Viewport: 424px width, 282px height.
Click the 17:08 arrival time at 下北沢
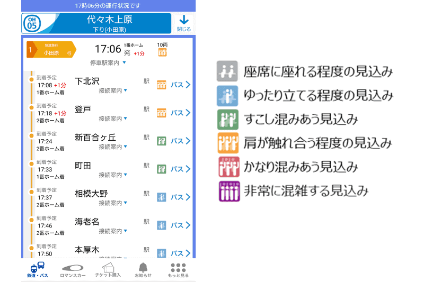[x=45, y=85]
